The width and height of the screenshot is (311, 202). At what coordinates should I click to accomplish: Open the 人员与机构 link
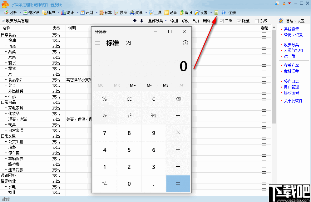[x=293, y=50]
